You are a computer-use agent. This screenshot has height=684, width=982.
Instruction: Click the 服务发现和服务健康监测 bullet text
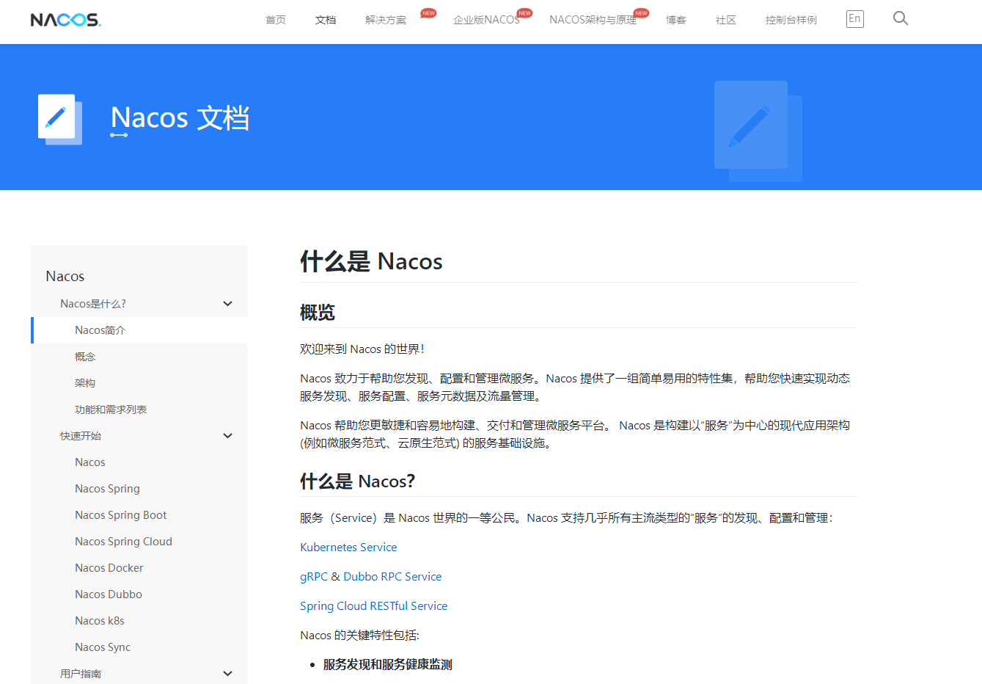387,665
